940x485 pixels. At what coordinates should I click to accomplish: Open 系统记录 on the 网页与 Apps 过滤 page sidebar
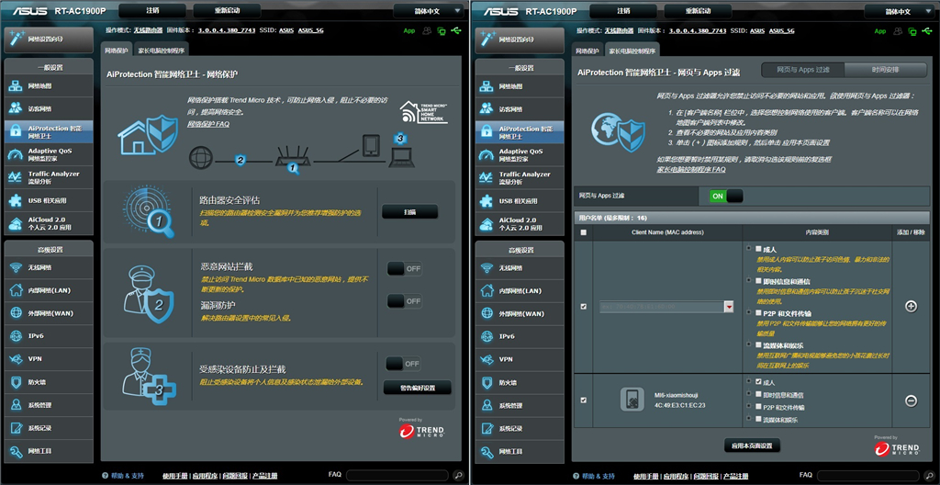pos(520,428)
